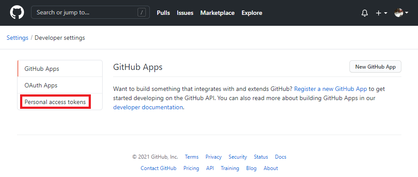Select OAuth Apps in the sidebar
Viewport: 418px width, 177px height.
[x=60, y=85]
